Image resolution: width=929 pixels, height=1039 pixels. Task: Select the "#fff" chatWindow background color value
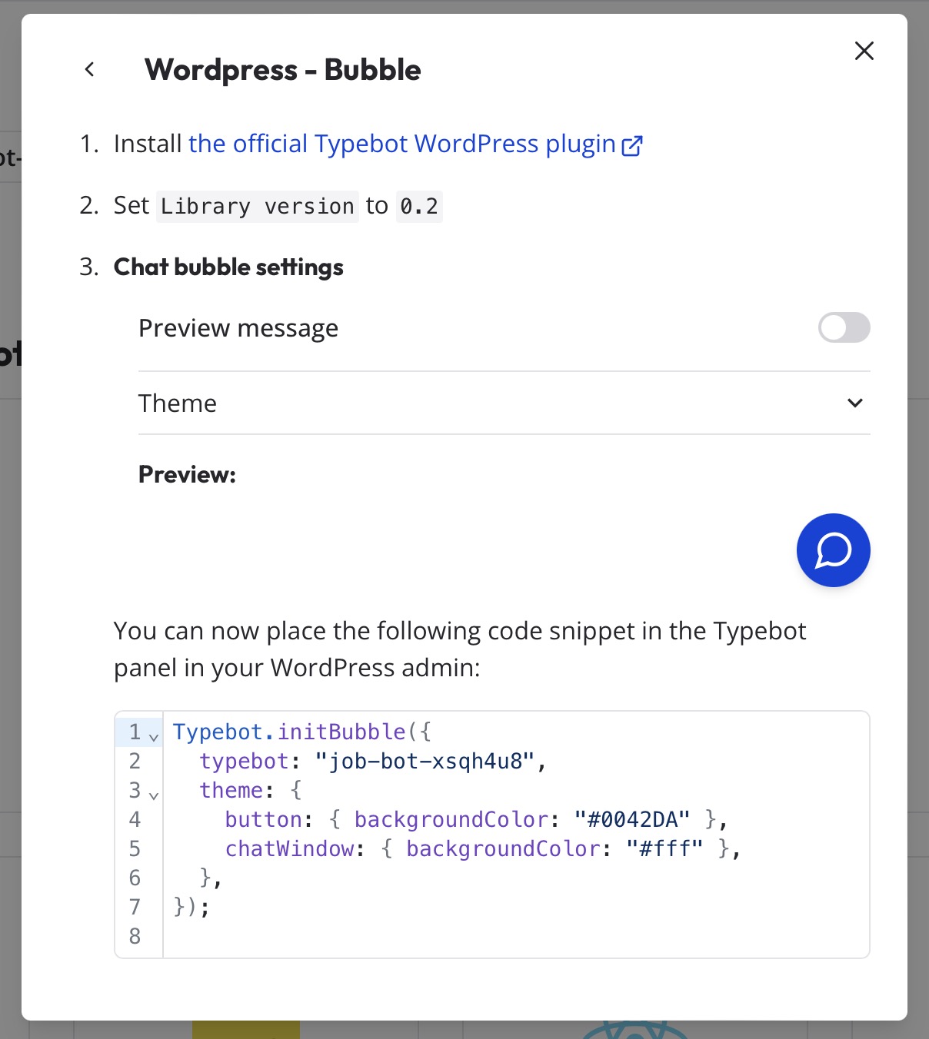(664, 848)
